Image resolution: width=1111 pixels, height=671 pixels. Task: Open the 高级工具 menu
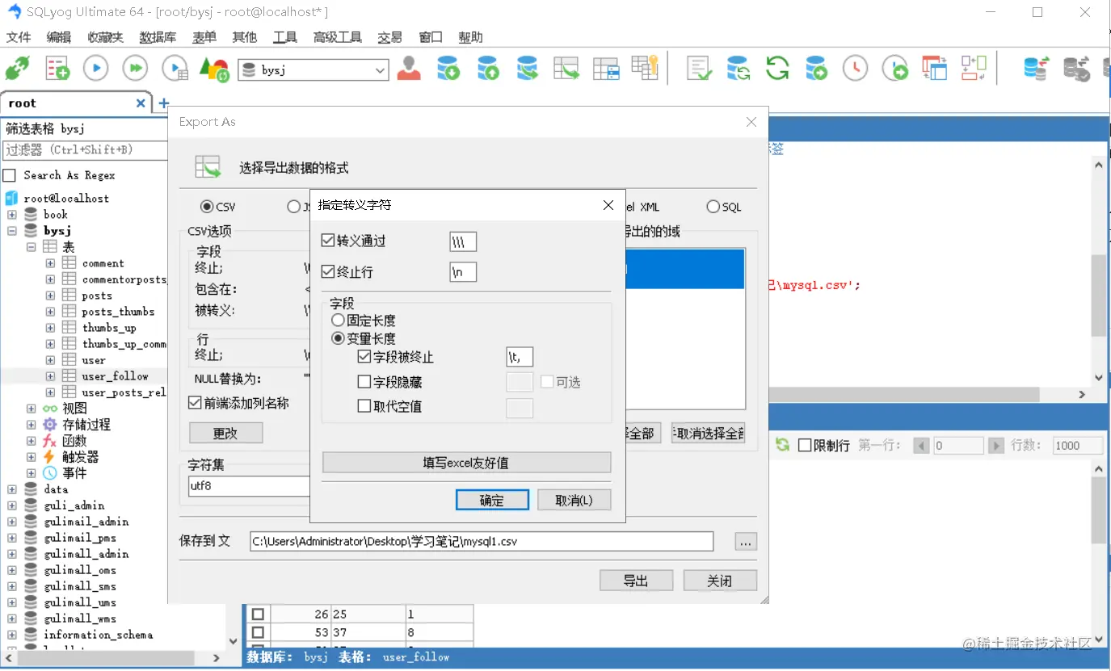[x=338, y=37]
